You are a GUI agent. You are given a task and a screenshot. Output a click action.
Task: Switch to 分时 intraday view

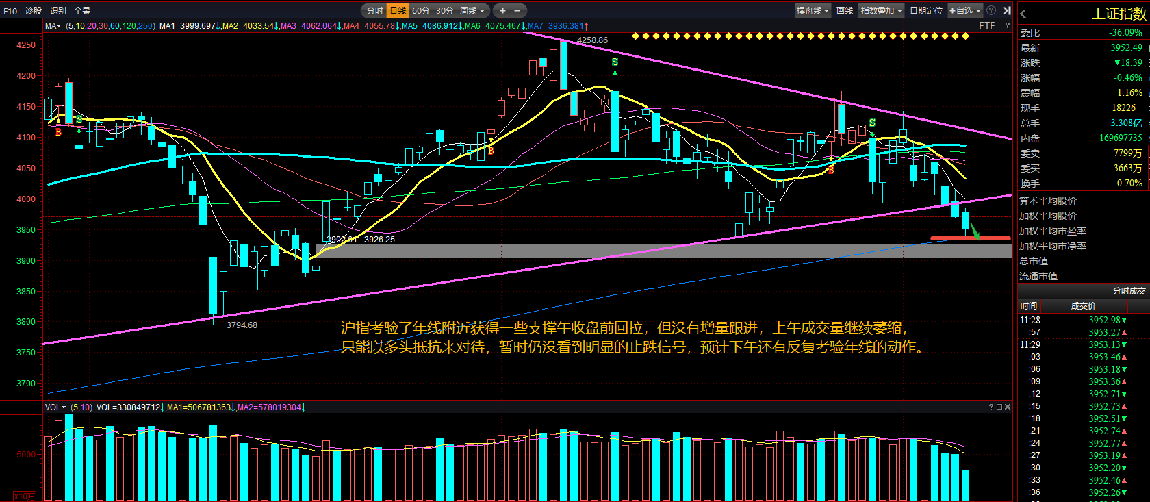point(374,10)
